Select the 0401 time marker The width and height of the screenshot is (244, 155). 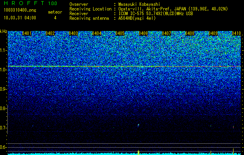pyautogui.click(x=27, y=33)
